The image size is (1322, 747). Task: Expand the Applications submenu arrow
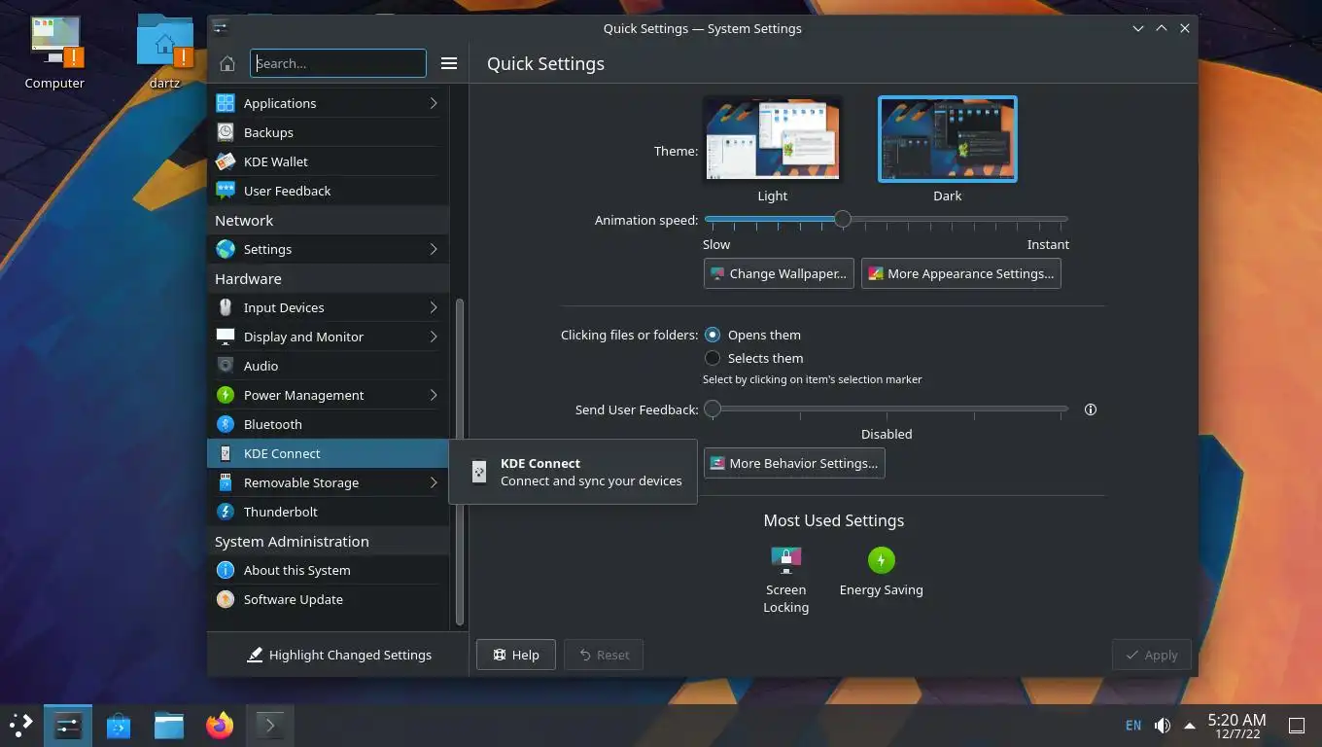[x=434, y=103]
